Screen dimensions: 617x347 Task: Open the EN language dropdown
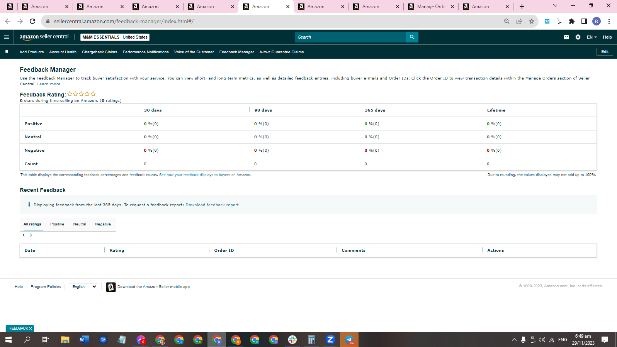coord(592,37)
